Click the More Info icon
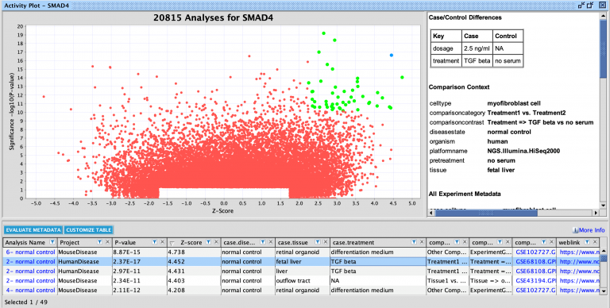This screenshot has height=308, width=610. (575, 230)
